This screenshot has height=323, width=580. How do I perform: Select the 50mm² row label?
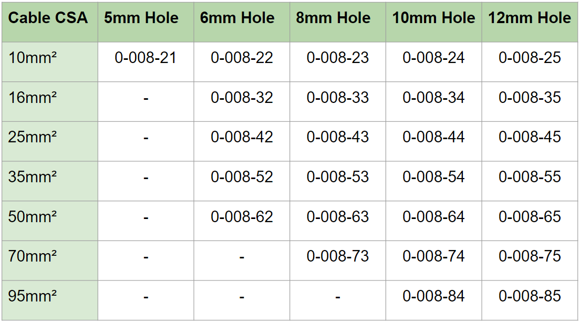pyautogui.click(x=33, y=217)
